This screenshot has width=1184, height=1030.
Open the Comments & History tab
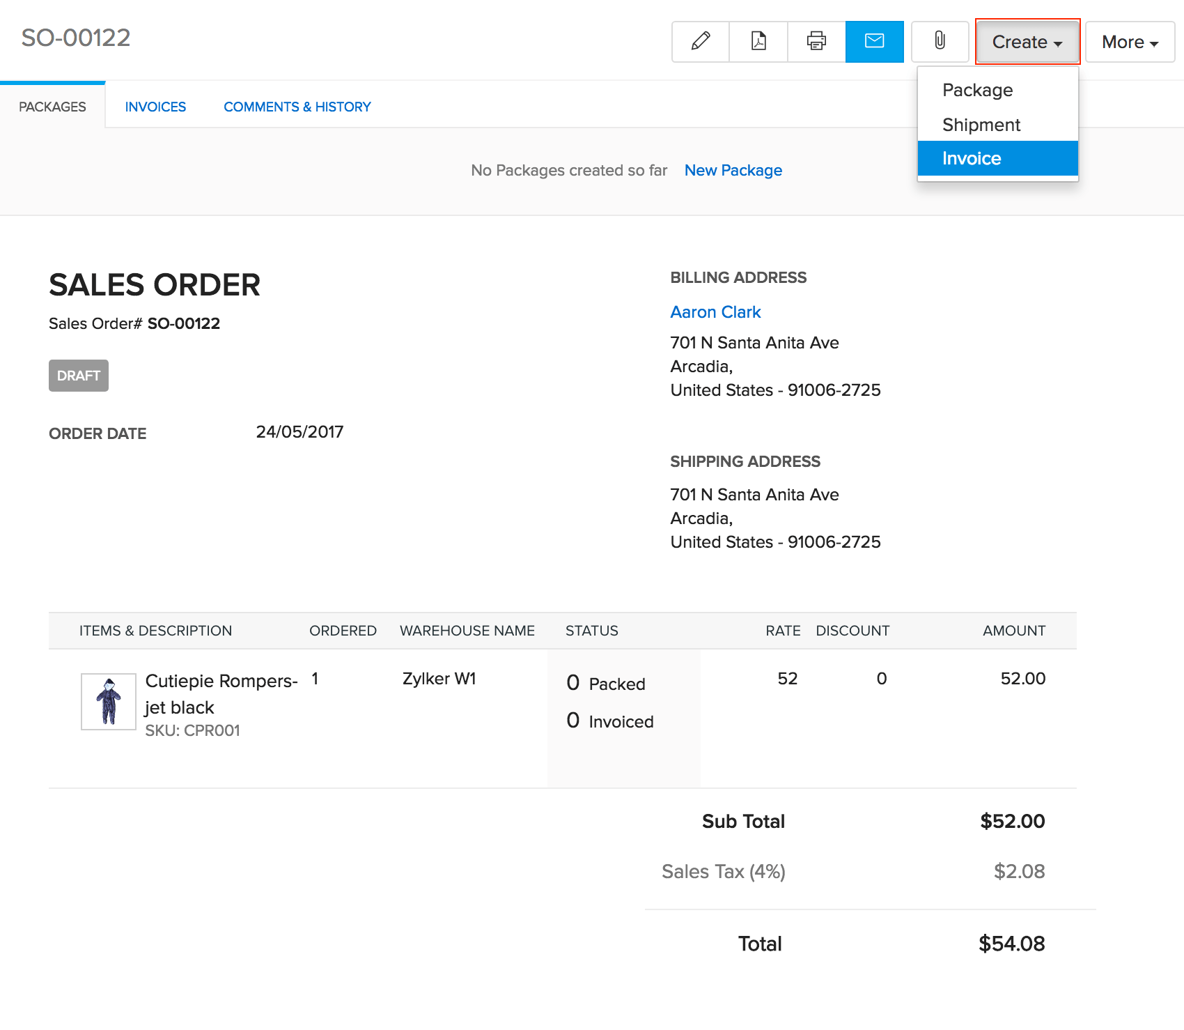tap(297, 106)
